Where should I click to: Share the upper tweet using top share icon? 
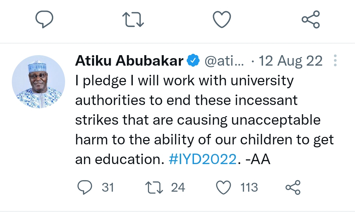click(x=311, y=19)
